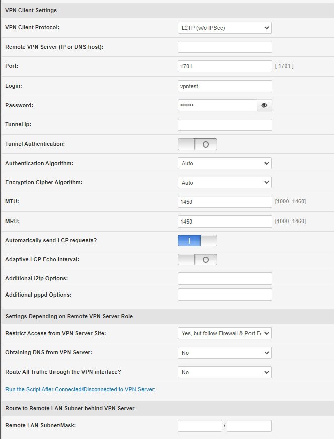Open the VPN Client Protocol dropdown
The height and width of the screenshot is (439, 334).
[224, 28]
